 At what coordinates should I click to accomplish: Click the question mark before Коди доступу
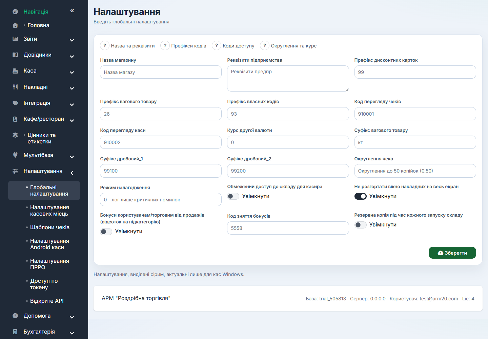pyautogui.click(x=217, y=45)
